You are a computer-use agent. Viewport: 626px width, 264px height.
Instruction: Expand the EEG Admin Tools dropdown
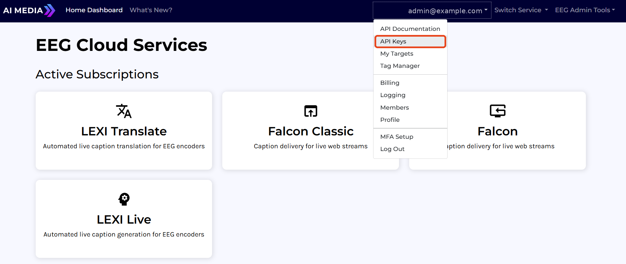pos(585,10)
